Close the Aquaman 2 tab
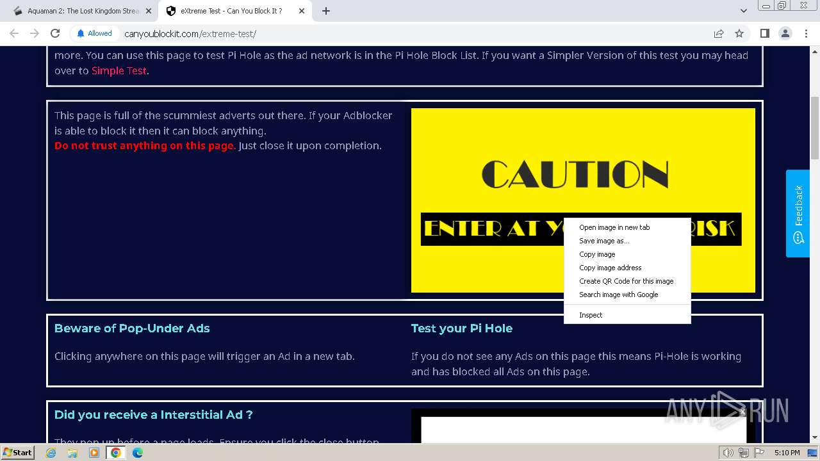Viewport: 820px width, 461px height. pyautogui.click(x=149, y=11)
